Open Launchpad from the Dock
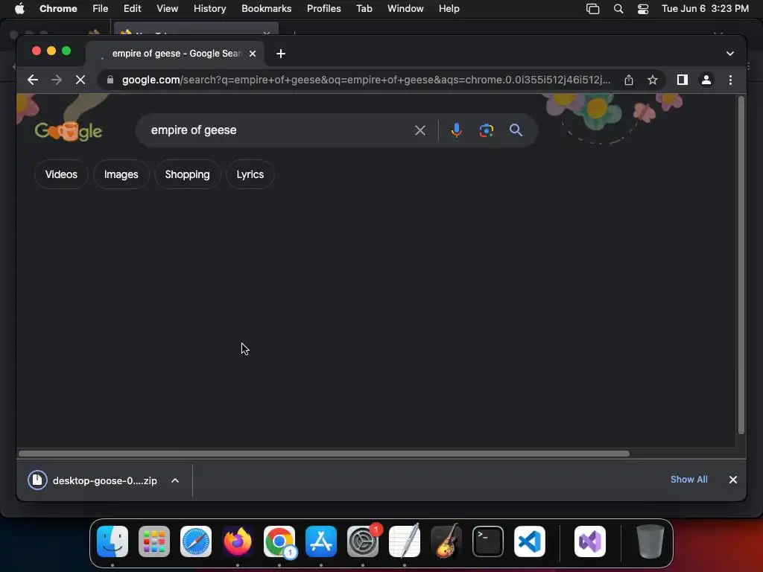Screen dimensions: 763x572 coord(154,541)
